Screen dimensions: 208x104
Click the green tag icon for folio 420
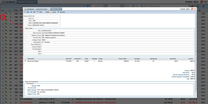tap(6, 78)
